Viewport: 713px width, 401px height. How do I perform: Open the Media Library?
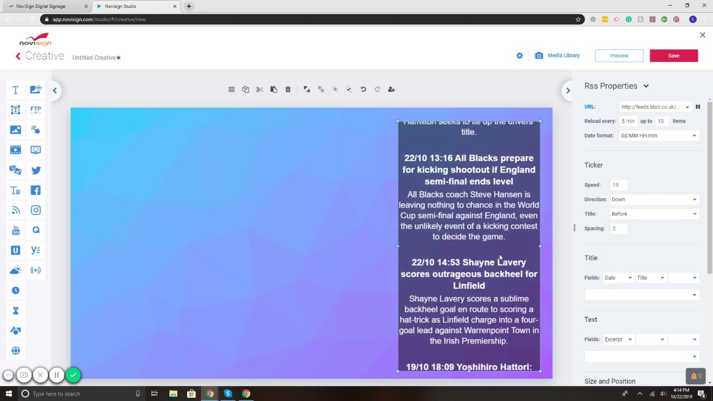(558, 56)
